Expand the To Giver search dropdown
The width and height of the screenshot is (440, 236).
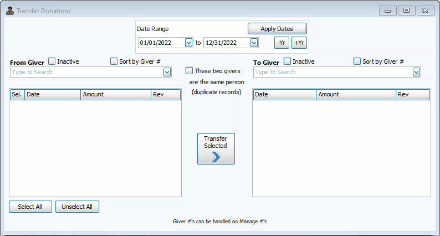tap(416, 72)
